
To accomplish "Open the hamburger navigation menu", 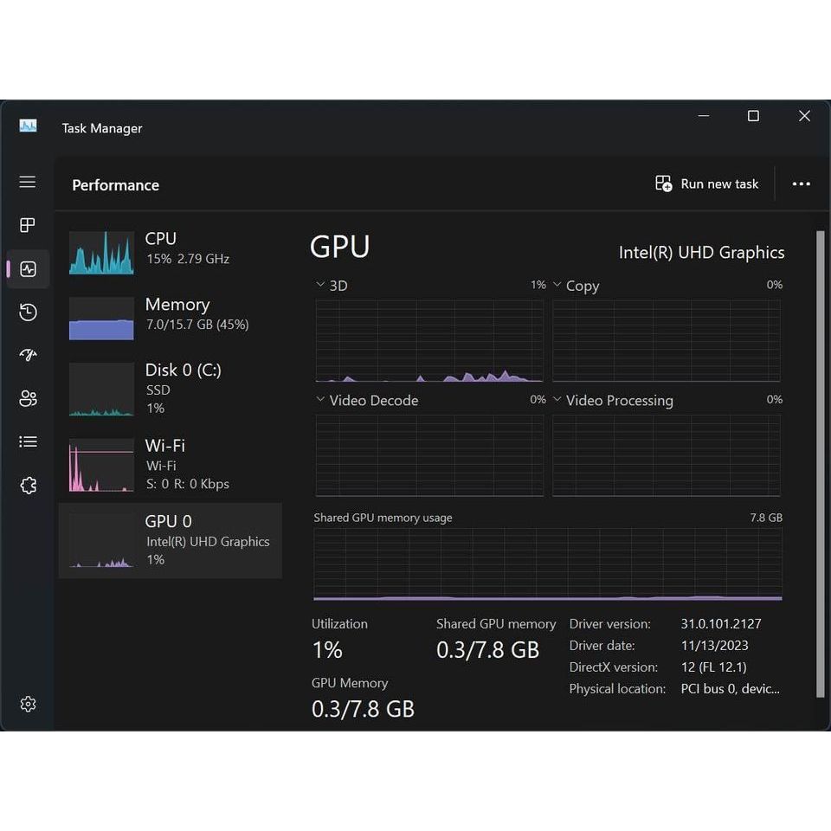I will 28,182.
